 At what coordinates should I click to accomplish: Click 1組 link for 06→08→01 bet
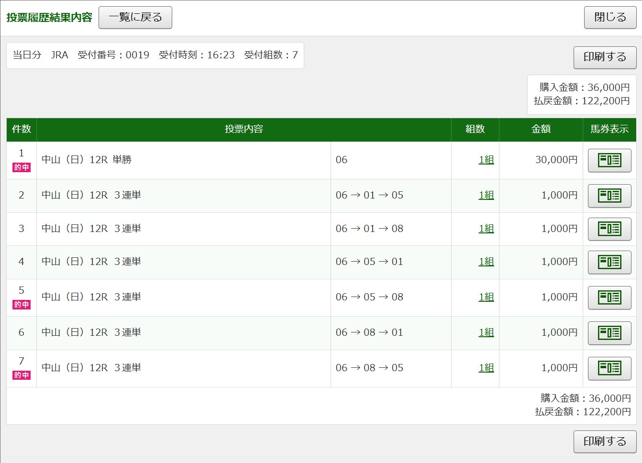click(486, 332)
